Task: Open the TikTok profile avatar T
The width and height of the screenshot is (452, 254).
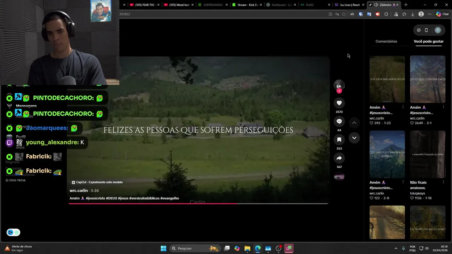Action: pos(438,30)
